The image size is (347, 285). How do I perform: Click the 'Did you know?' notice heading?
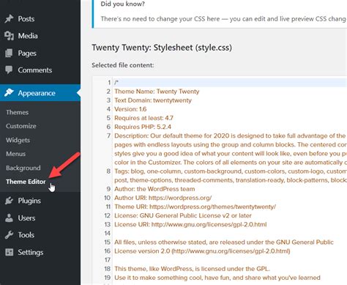click(x=122, y=4)
